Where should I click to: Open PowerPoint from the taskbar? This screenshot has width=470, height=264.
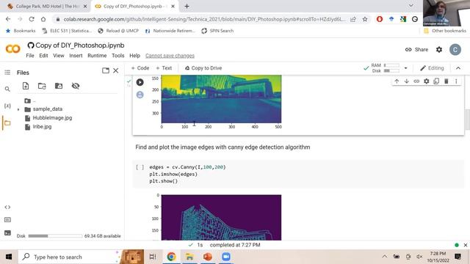pos(207,257)
